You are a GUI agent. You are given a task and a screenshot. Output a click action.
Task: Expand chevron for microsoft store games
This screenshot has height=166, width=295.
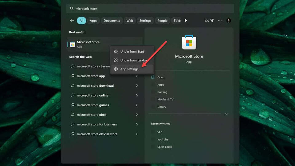(137, 105)
